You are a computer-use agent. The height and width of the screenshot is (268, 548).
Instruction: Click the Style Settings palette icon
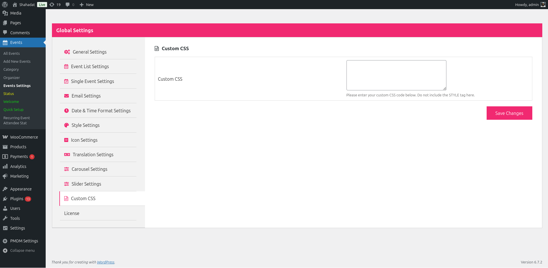(67, 125)
